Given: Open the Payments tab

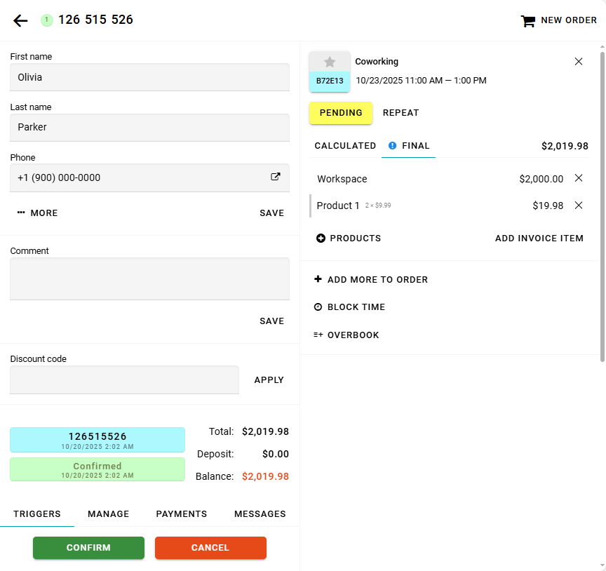Looking at the screenshot, I should [182, 514].
